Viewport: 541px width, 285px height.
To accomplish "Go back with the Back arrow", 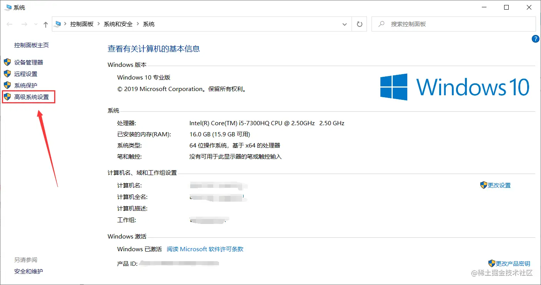I will (x=10, y=24).
